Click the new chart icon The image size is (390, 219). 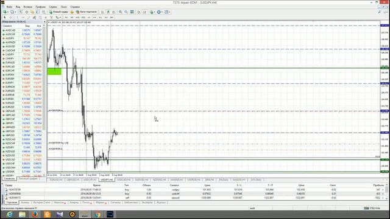tap(4, 12)
